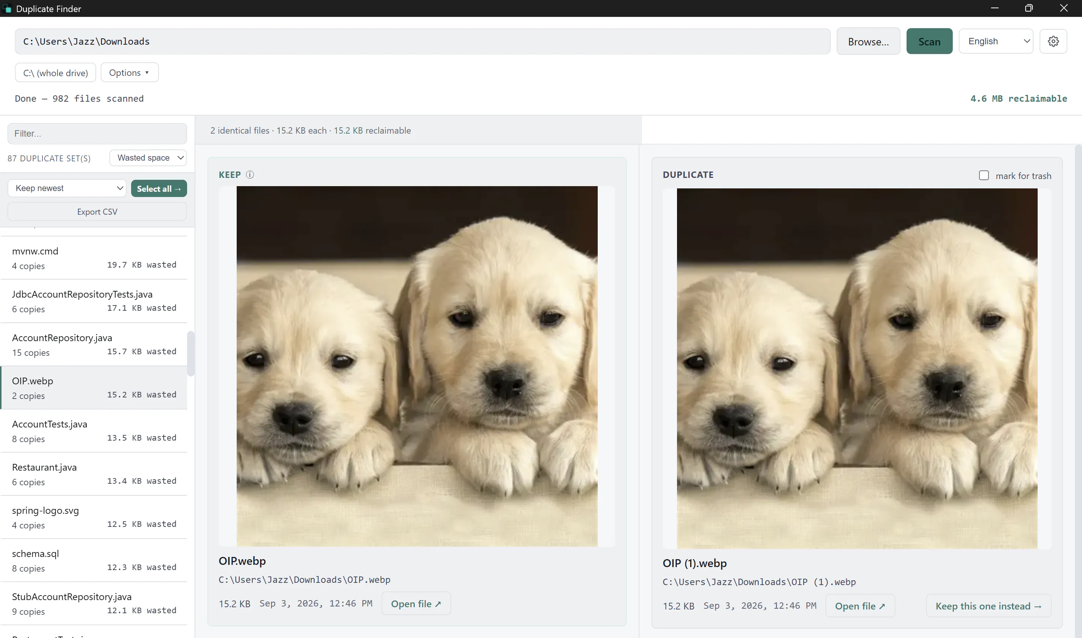Screen dimensions: 1082x638
Task: Click the C:\Users\Jazz\Downloads\OIP (1).webp path
Action: [759, 582]
